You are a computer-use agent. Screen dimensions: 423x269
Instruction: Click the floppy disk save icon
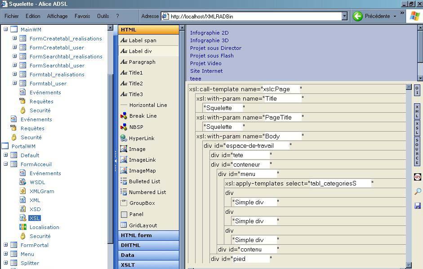coord(417,206)
